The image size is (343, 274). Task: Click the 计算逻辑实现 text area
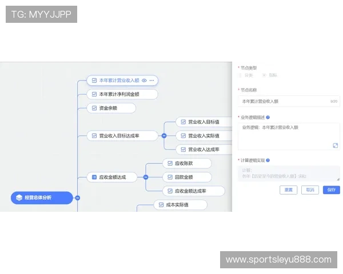(289, 174)
